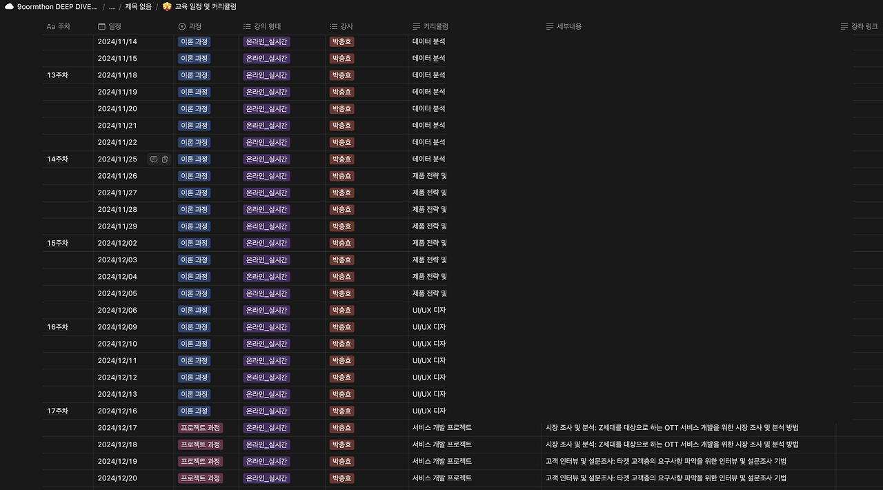Click the text icon of 커리큘럼 column
This screenshot has height=490, width=883.
tap(417, 26)
